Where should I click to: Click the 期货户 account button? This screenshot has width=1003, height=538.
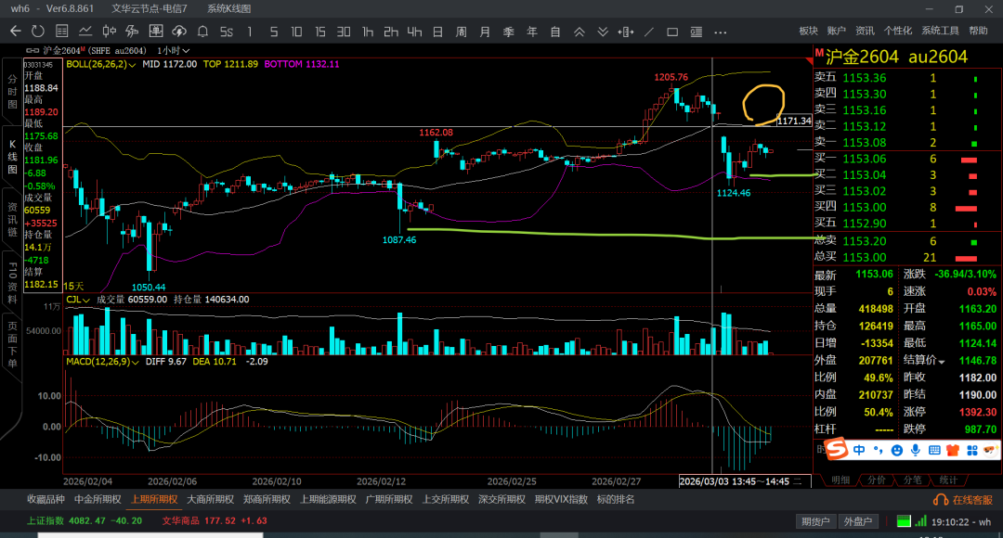point(815,521)
